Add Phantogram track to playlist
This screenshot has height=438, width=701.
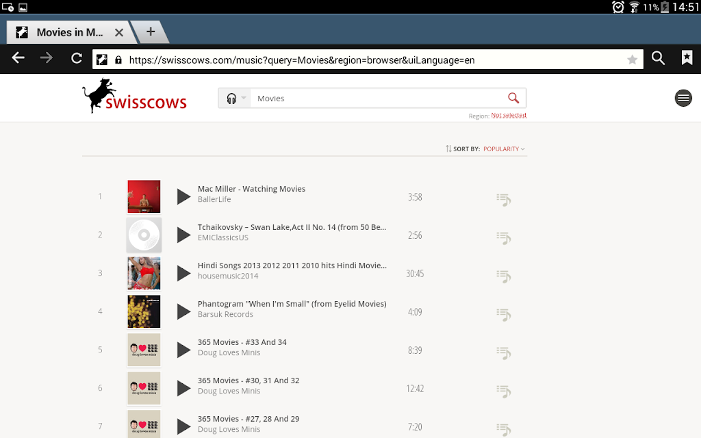pos(503,315)
